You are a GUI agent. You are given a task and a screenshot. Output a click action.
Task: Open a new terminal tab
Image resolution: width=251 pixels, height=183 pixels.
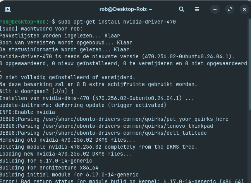click(8, 9)
